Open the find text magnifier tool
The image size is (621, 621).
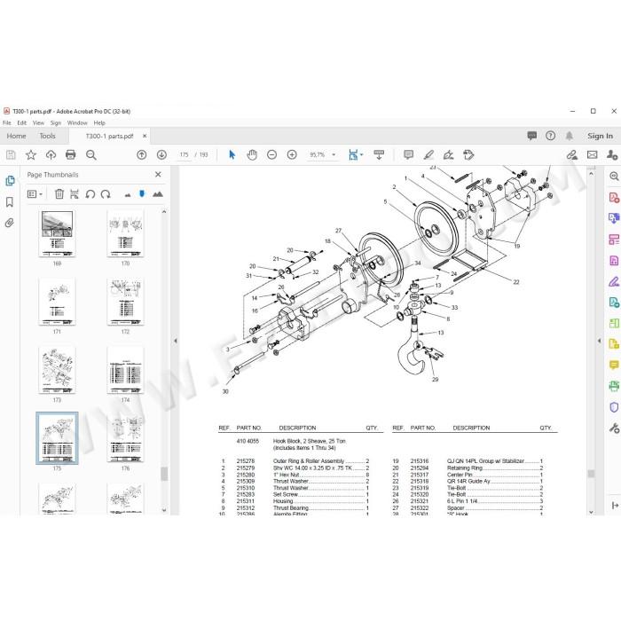(x=91, y=155)
